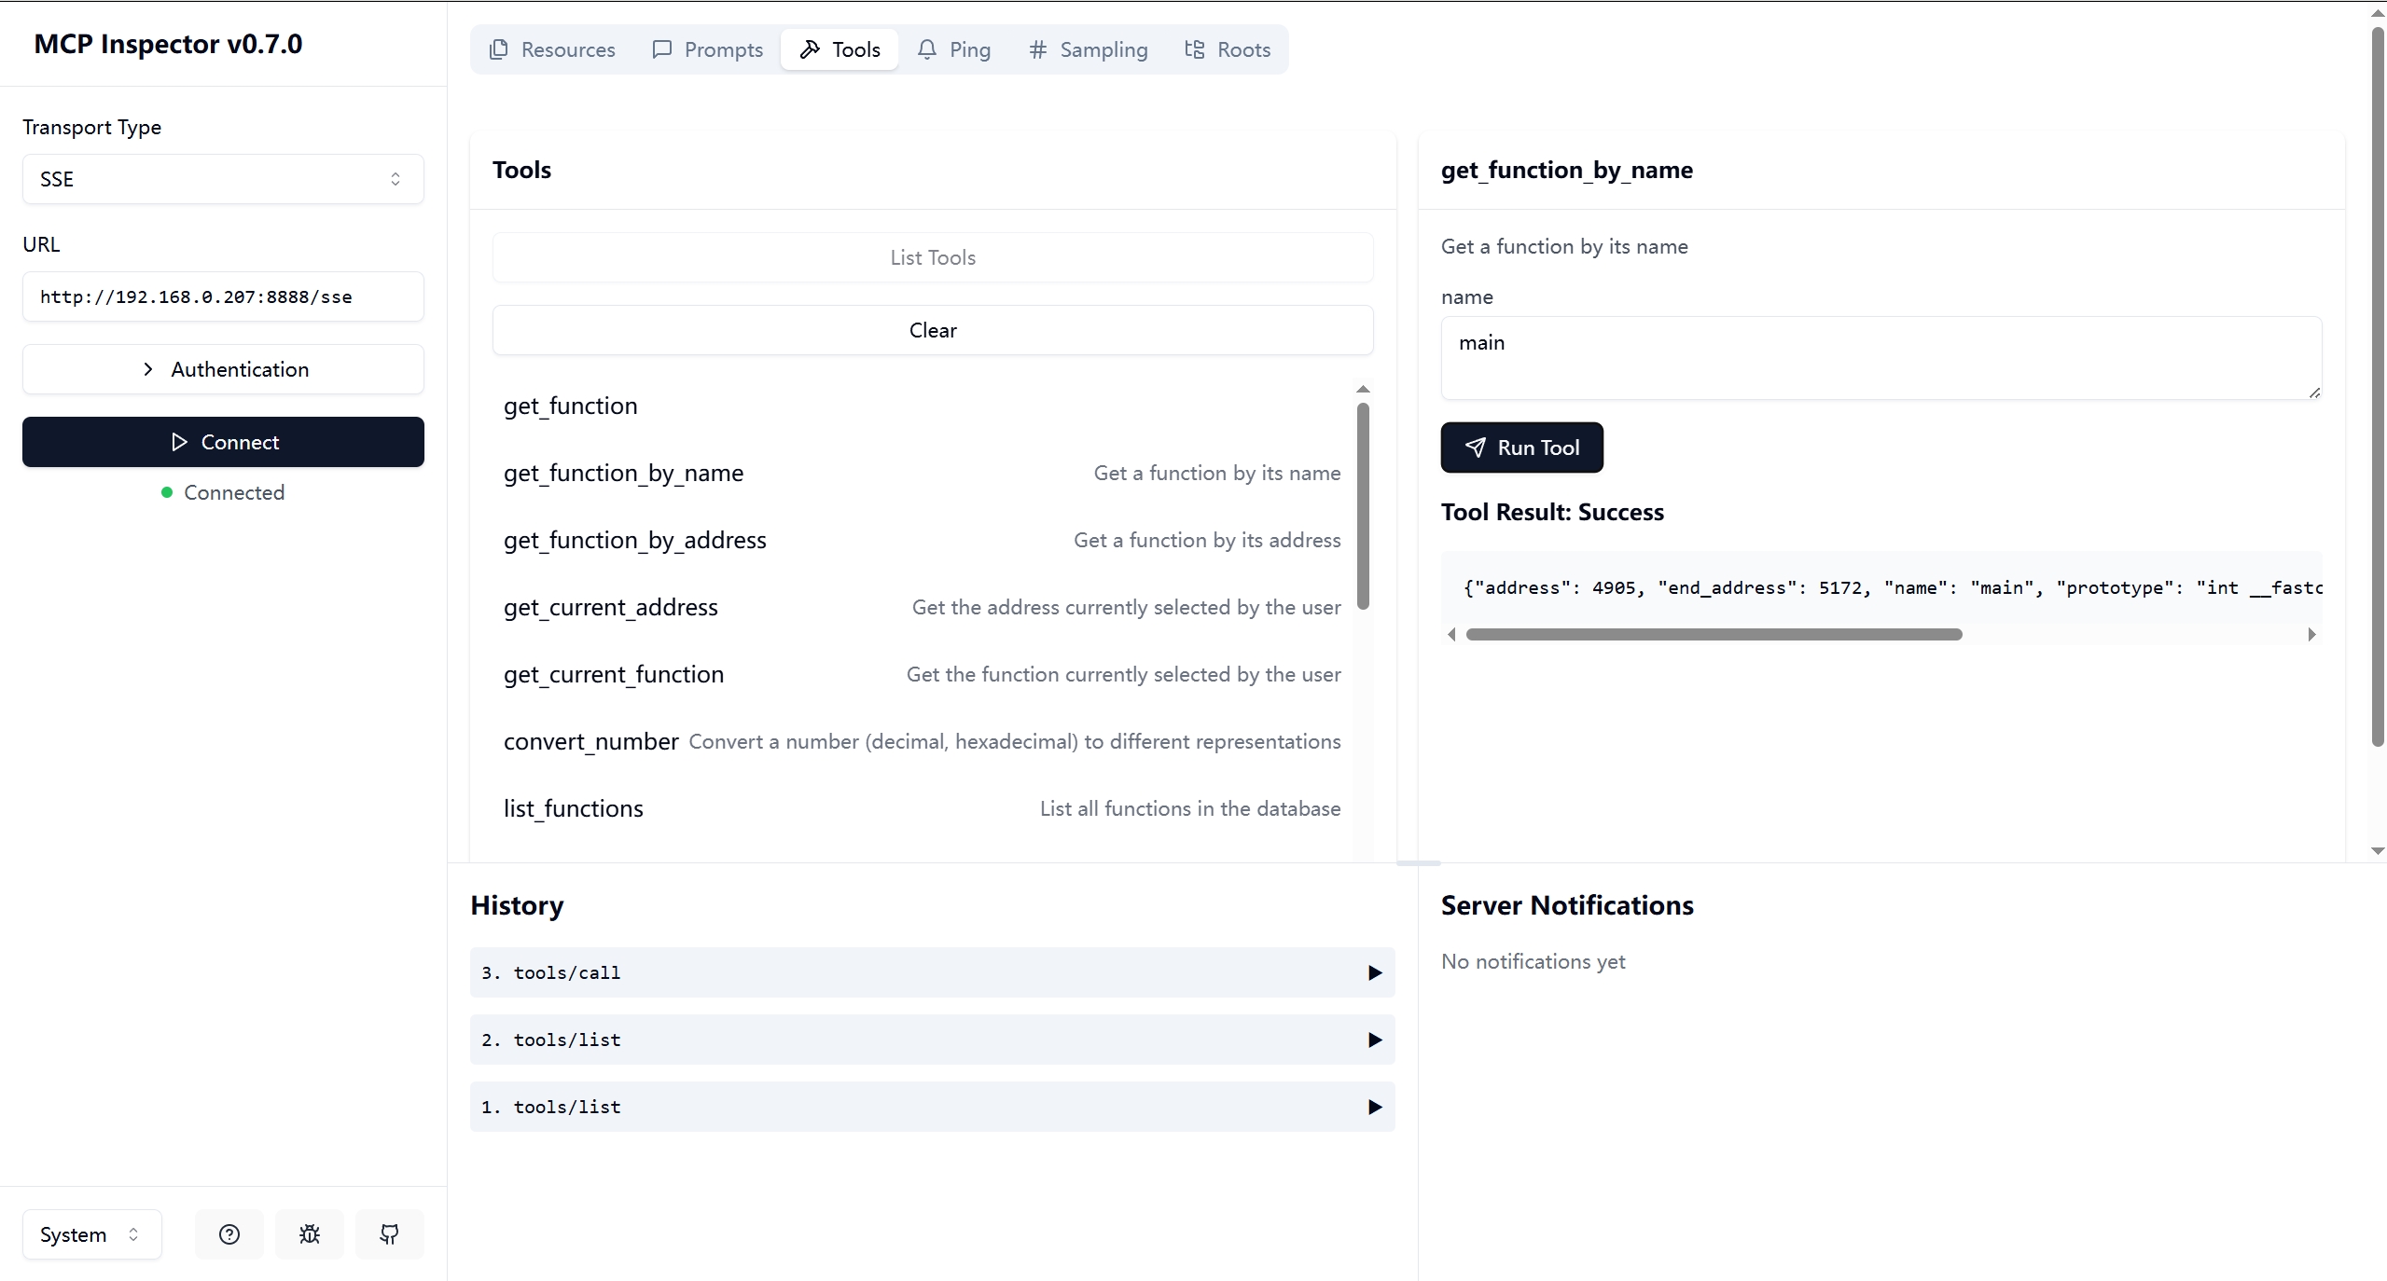Select get_function_by_address in the tool list

point(635,540)
